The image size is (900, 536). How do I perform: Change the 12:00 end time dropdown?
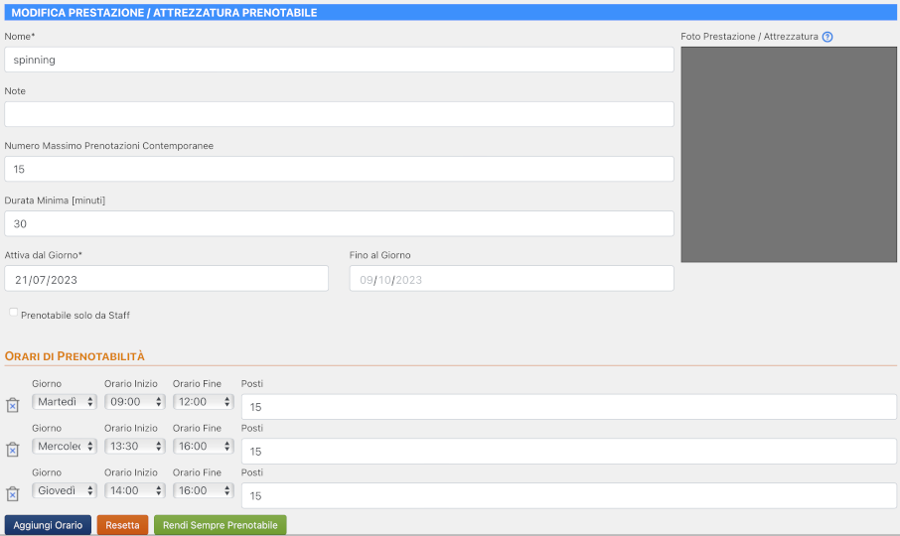[204, 402]
